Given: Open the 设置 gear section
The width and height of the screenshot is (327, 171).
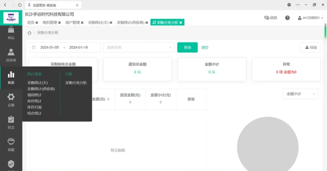Looking at the screenshot, I should tap(11, 100).
